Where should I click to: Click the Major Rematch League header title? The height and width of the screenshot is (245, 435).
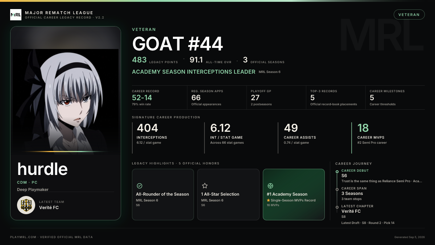59,13
